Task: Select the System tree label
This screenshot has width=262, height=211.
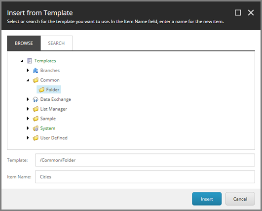Action: 48,128
